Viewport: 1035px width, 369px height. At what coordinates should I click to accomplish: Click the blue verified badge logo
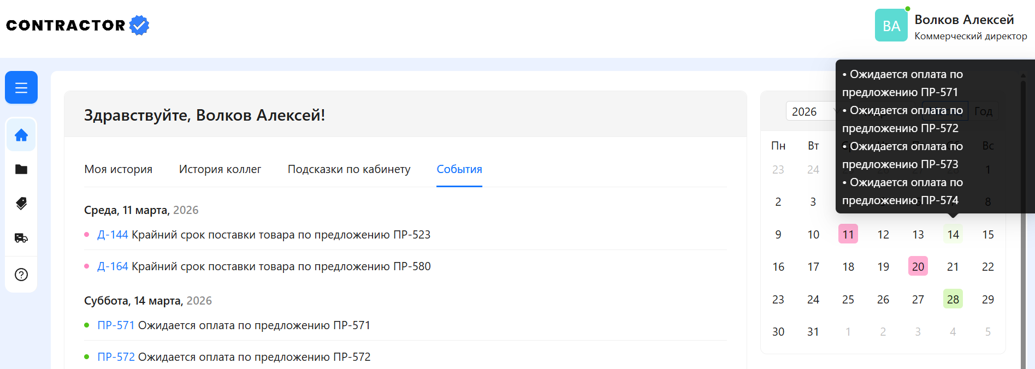coord(139,25)
